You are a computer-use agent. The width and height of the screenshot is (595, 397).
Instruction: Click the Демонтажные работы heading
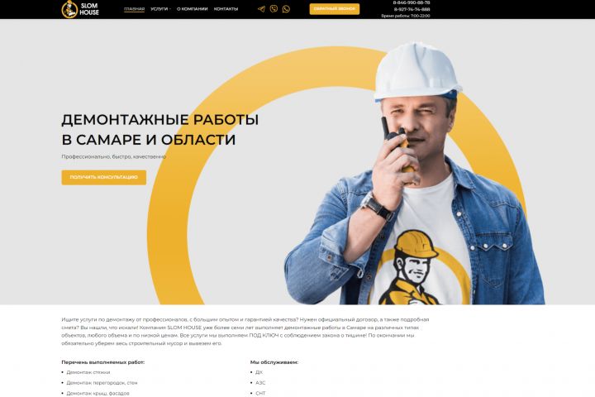click(x=159, y=130)
